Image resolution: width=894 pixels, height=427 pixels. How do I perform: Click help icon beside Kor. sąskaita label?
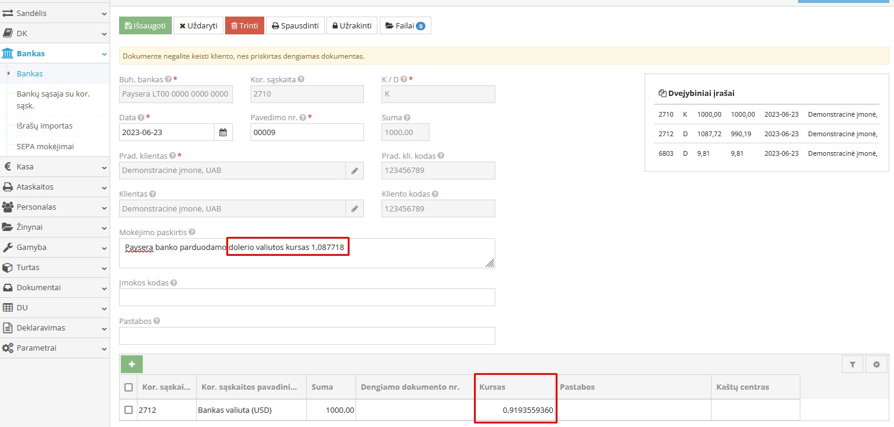click(301, 79)
